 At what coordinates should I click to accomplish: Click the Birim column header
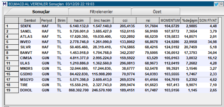61,21
